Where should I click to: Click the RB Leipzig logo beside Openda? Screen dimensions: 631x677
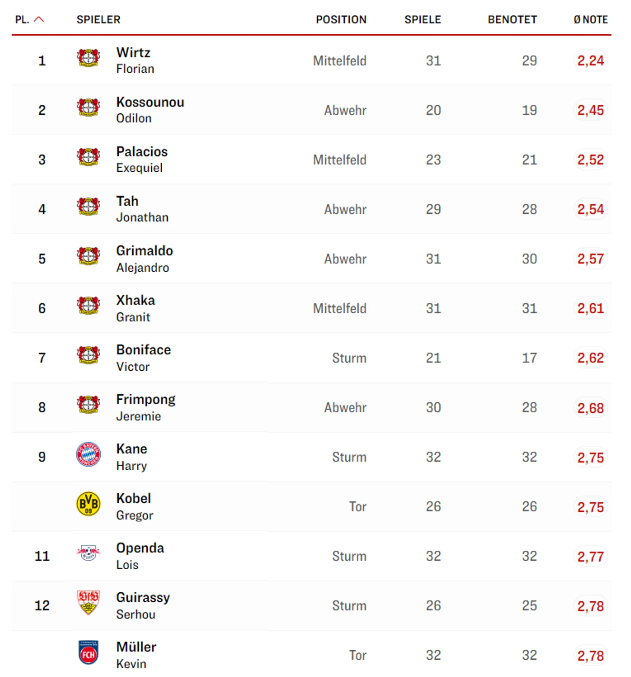pos(88,553)
